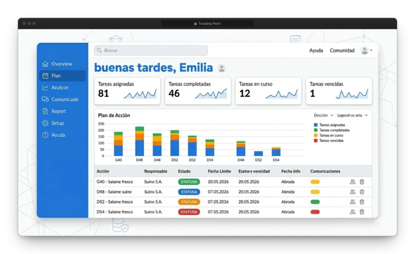Select the Plan sidebar item

(x=63, y=76)
